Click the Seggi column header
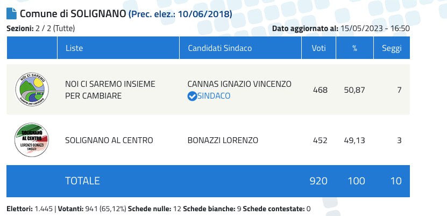The height and width of the screenshot is (216, 447). [391, 48]
